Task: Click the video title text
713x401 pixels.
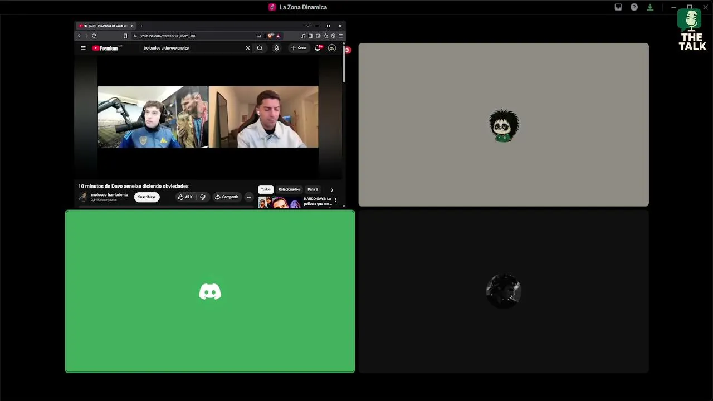Action: coord(134,186)
